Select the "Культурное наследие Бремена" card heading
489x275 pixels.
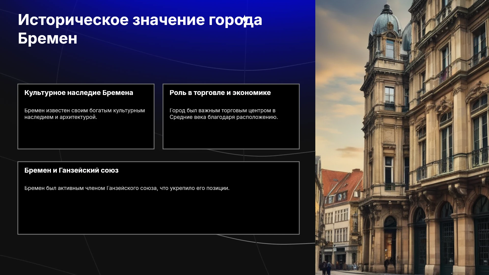click(79, 93)
